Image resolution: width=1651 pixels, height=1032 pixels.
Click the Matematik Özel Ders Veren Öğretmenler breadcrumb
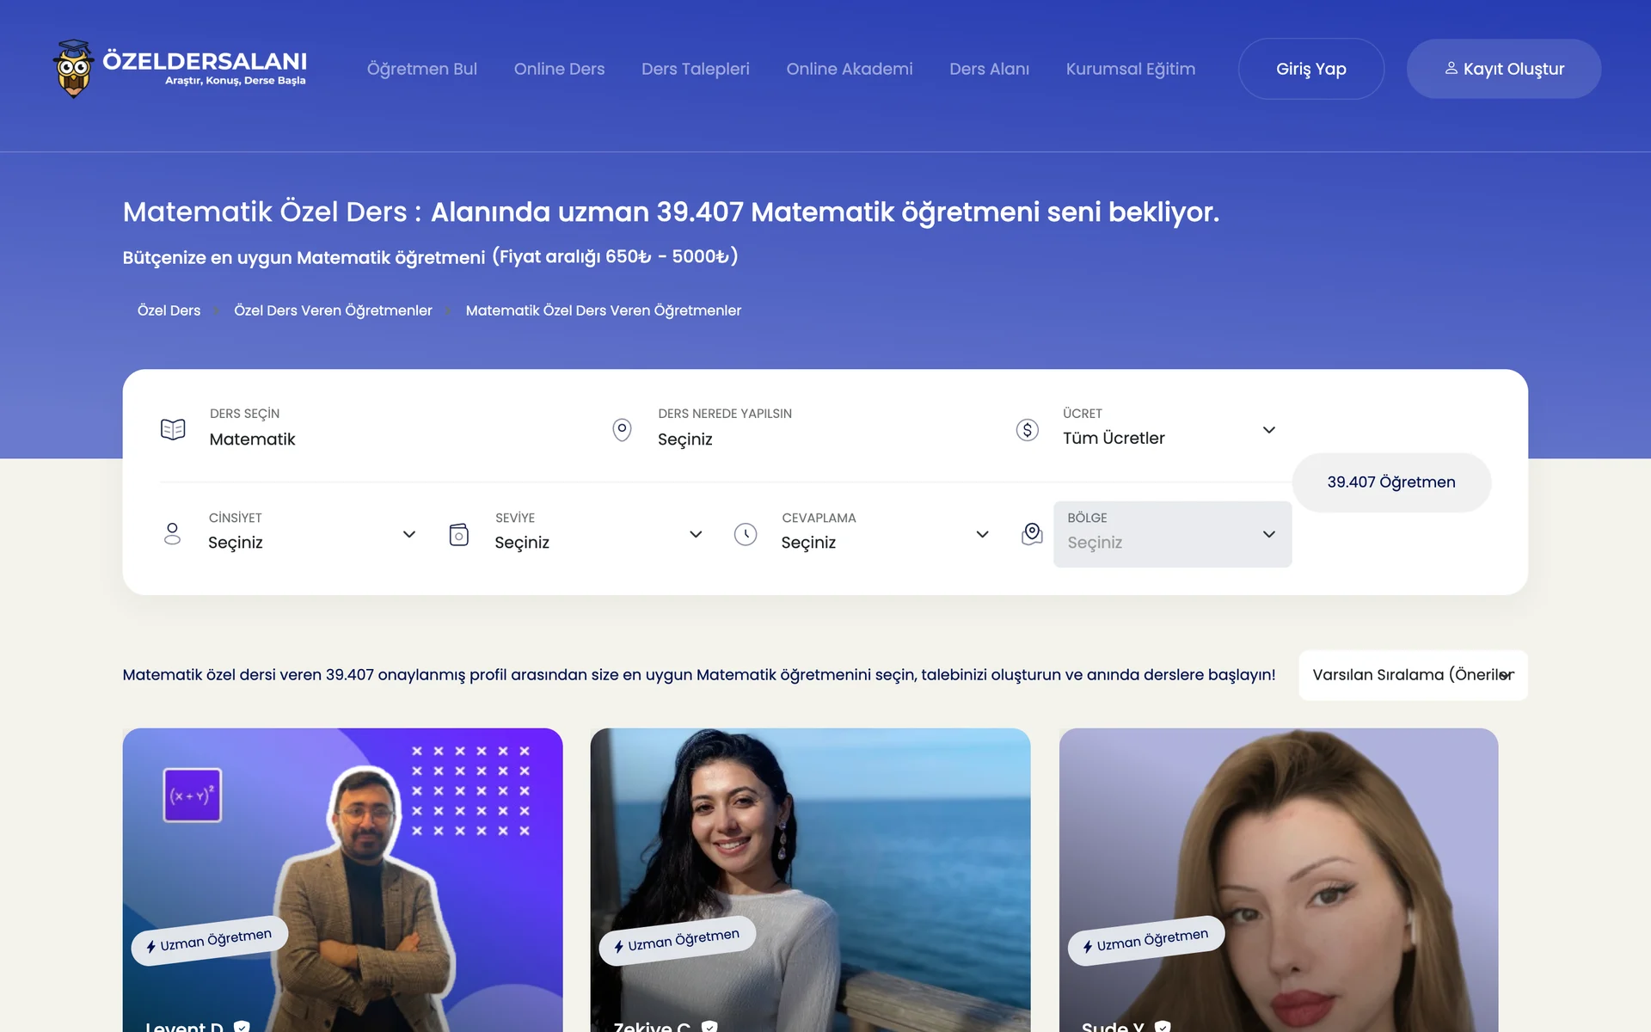point(603,310)
